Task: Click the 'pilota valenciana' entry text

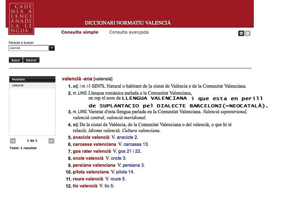Action: (x=91, y=172)
